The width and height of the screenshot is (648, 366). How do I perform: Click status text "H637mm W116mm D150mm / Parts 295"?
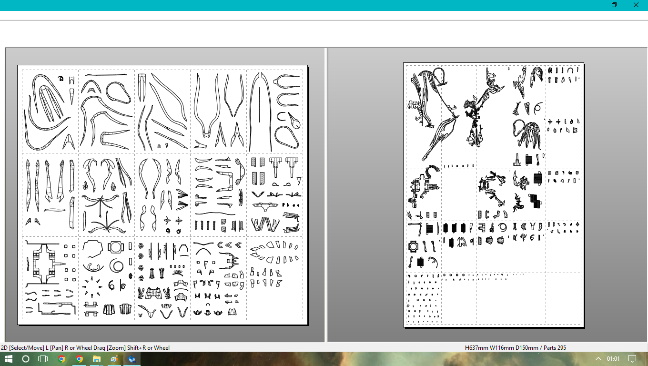pyautogui.click(x=516, y=348)
